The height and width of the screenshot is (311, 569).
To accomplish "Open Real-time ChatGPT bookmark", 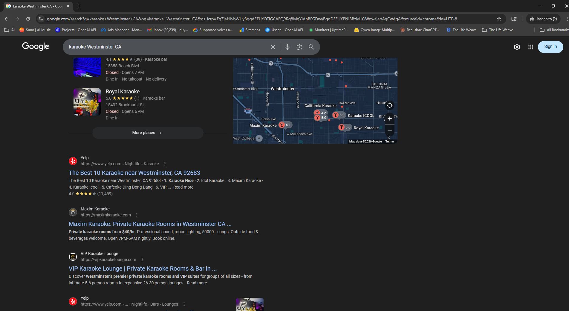I will 420,30.
